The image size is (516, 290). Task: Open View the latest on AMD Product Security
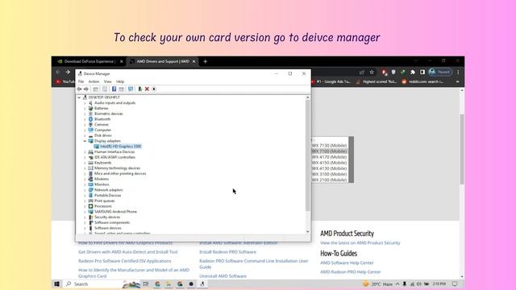(360, 243)
